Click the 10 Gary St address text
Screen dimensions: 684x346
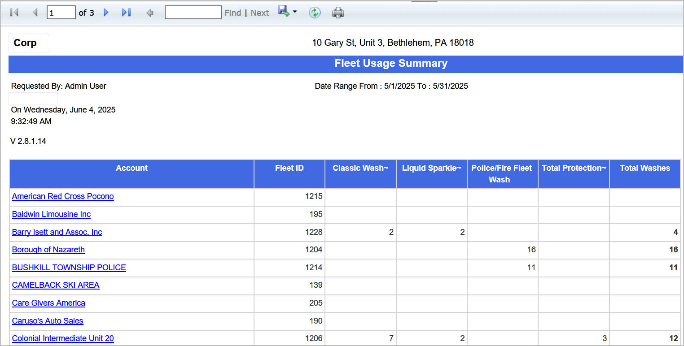pyautogui.click(x=393, y=43)
